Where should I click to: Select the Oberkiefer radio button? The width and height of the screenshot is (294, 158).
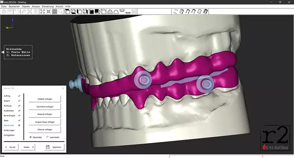tap(31, 137)
